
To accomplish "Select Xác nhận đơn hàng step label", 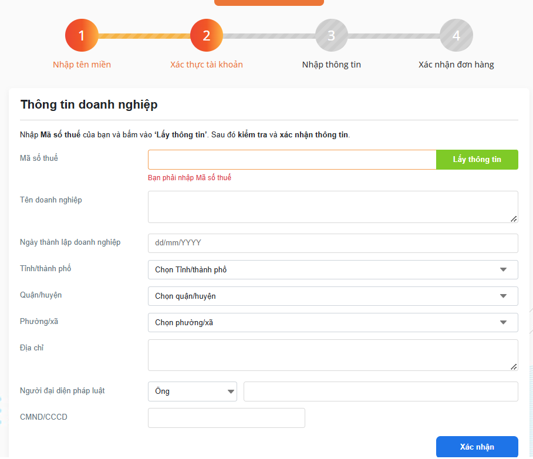I will pyautogui.click(x=456, y=65).
